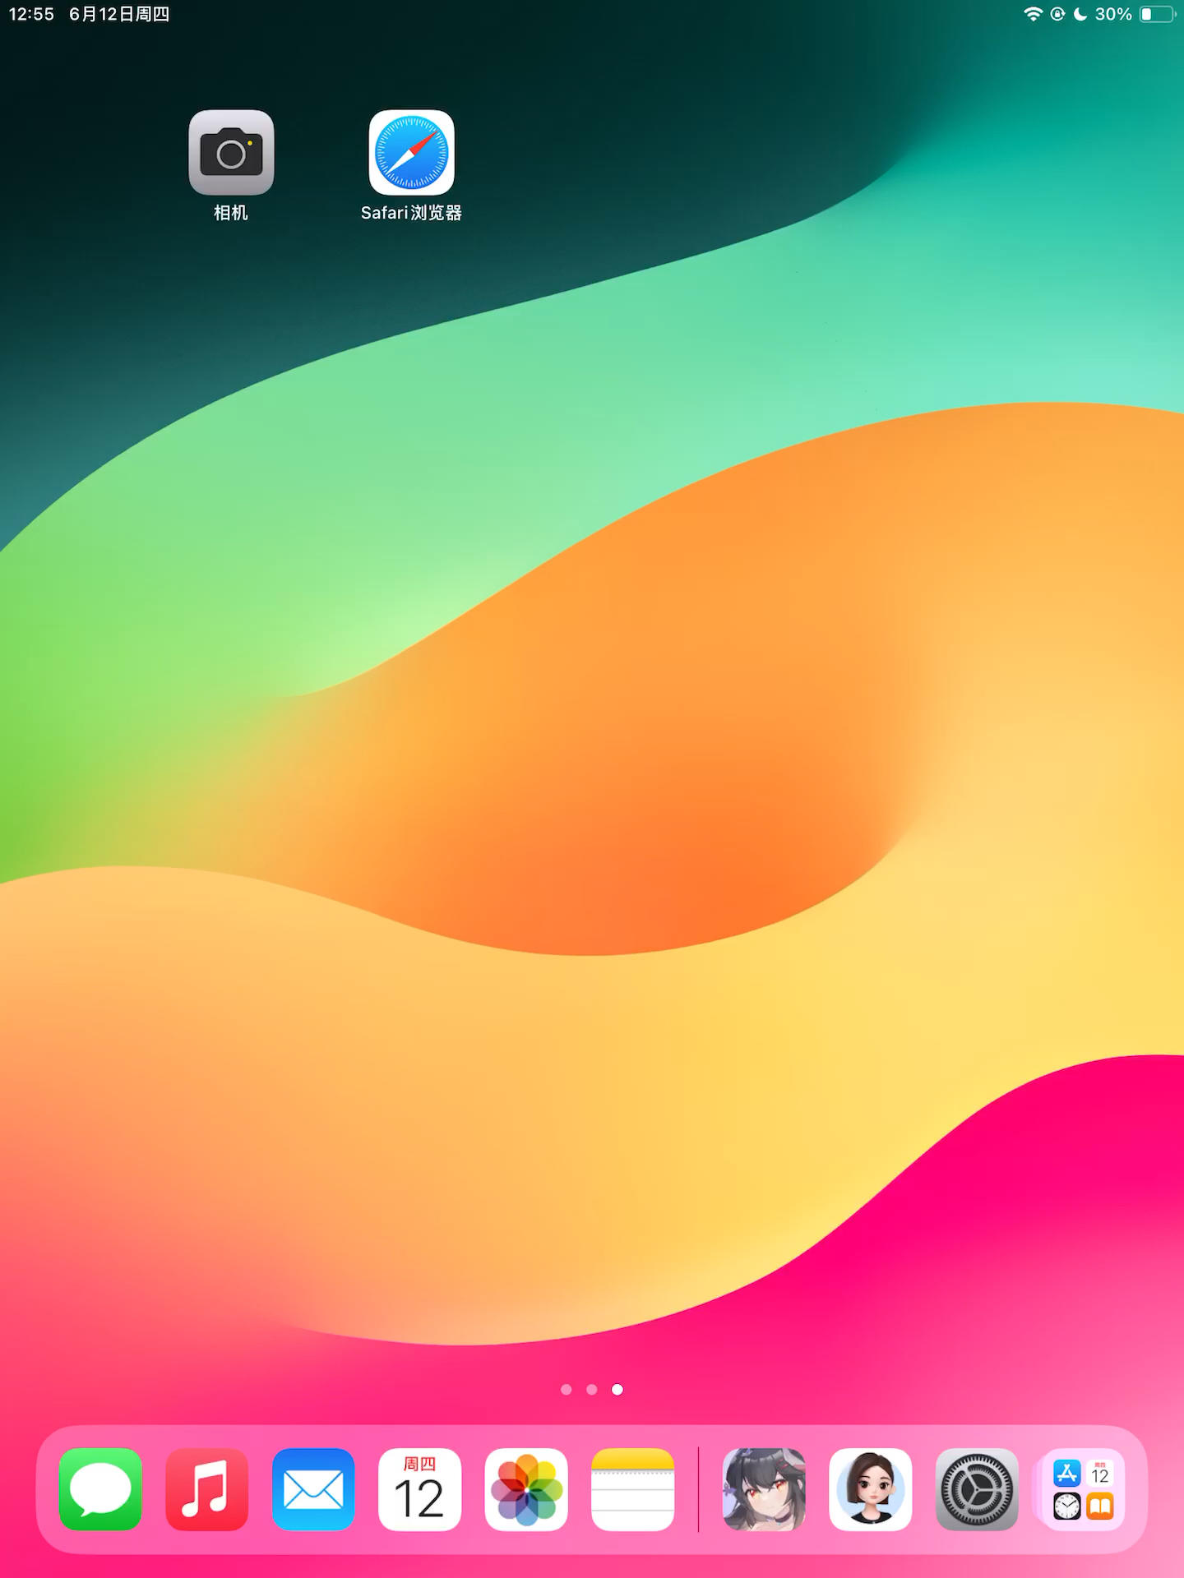Open the Mail app in dock

point(313,1489)
